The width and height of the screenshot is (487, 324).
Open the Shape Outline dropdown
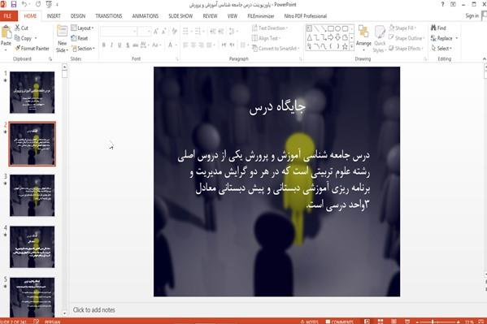(407, 38)
